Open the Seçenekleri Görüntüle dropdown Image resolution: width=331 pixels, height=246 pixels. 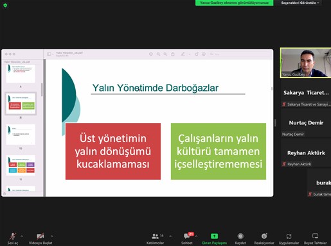tap(300, 3)
